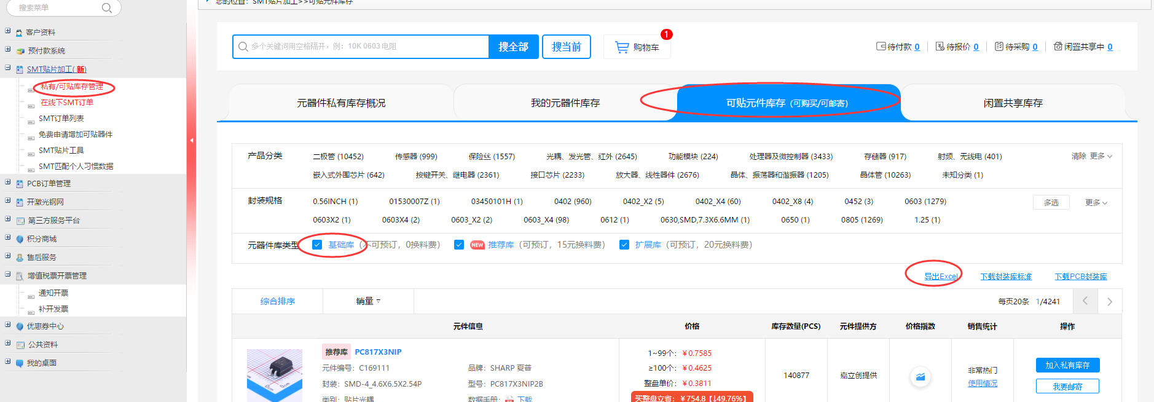Screen dimensions: 1154x402
Task: Open the 销量 sort dropdown
Action: 368,301
